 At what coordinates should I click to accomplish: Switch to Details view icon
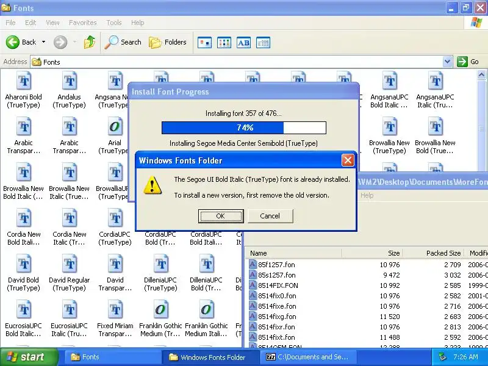(x=263, y=43)
